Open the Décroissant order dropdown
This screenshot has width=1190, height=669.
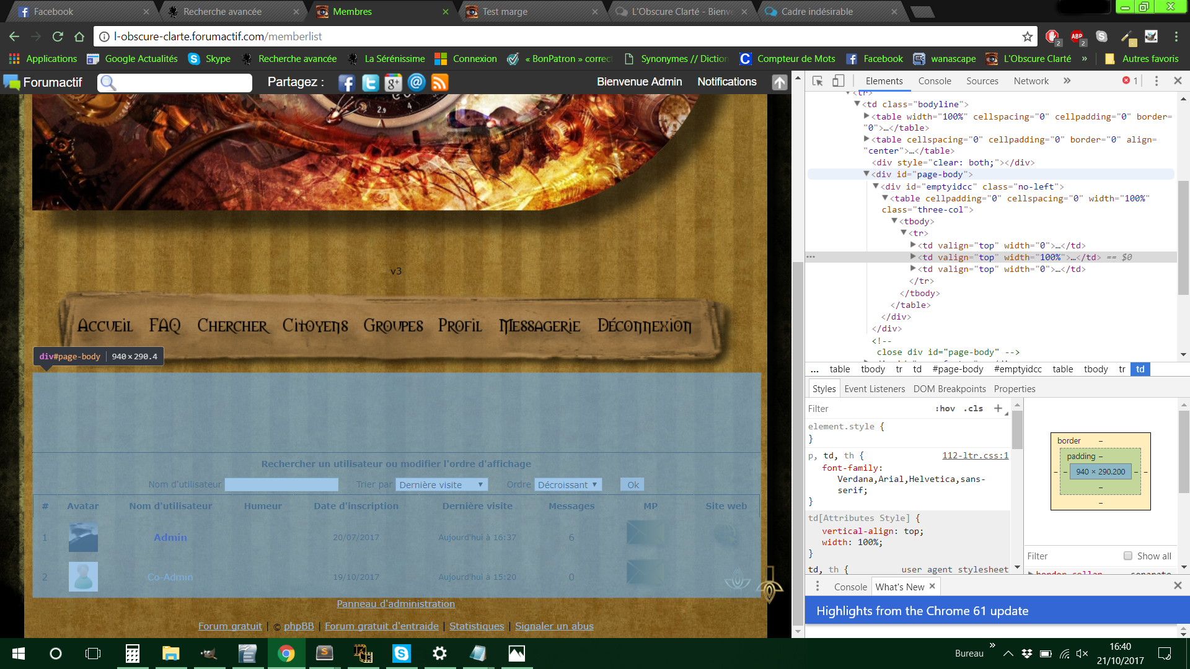point(567,485)
